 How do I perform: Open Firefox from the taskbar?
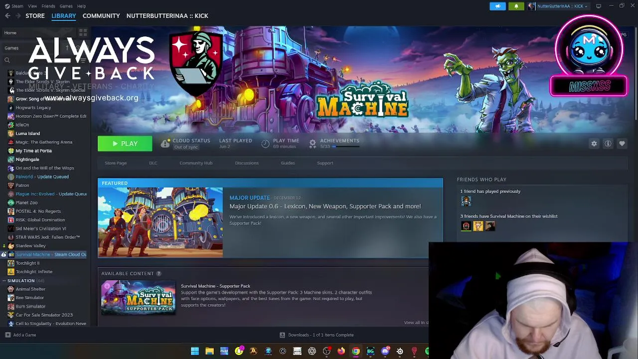tap(341, 352)
